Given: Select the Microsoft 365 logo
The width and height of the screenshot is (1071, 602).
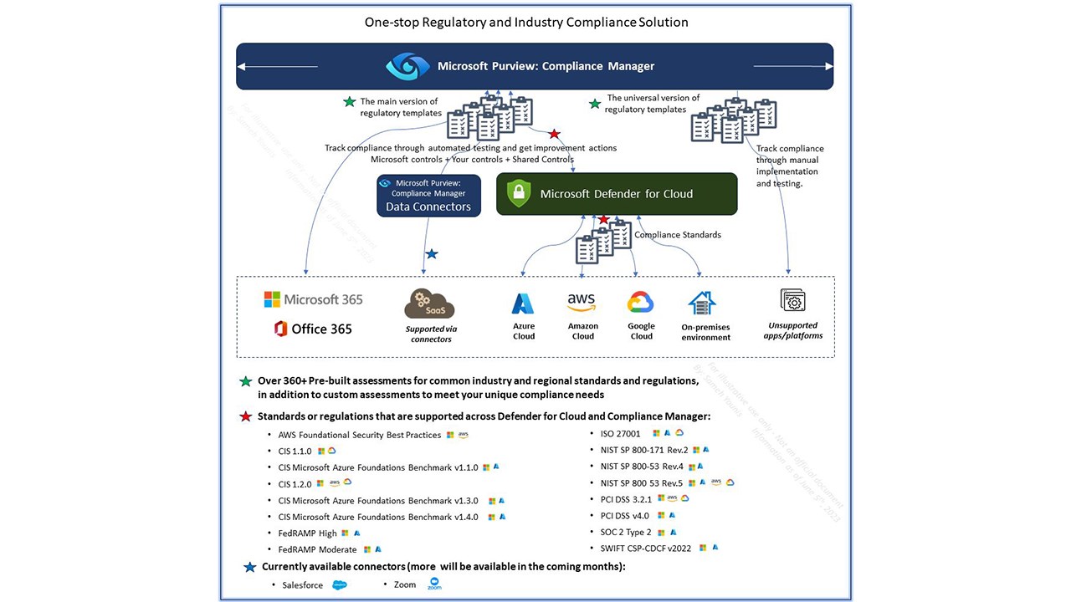Looking at the screenshot, I should 314,299.
